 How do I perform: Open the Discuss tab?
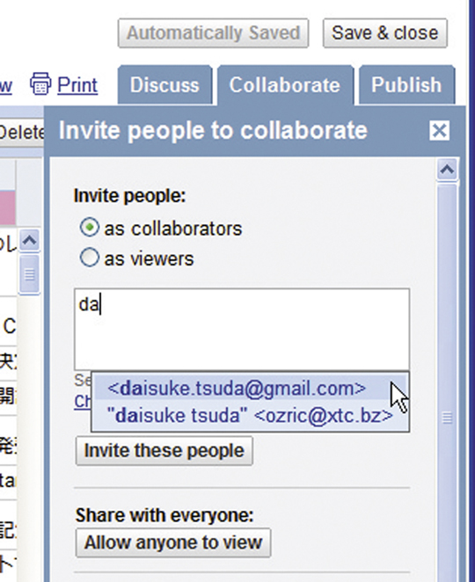[x=164, y=85]
